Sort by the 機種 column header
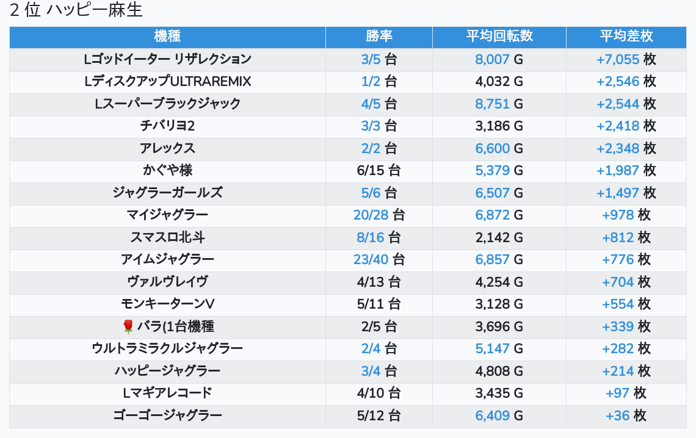Image resolution: width=696 pixels, height=438 pixels. pos(167,37)
